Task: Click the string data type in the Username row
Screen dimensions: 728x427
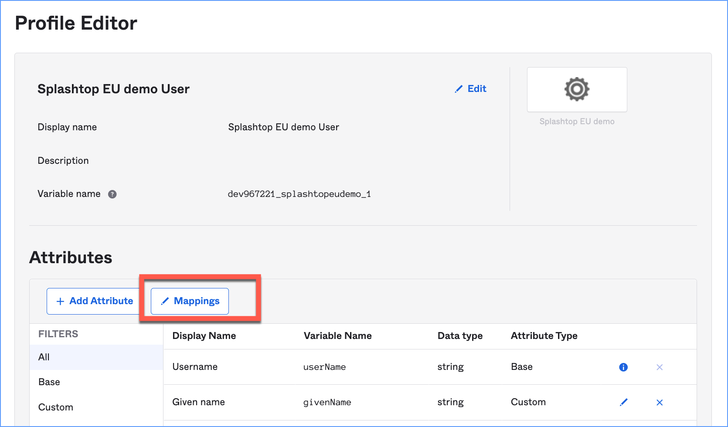Action: (451, 367)
